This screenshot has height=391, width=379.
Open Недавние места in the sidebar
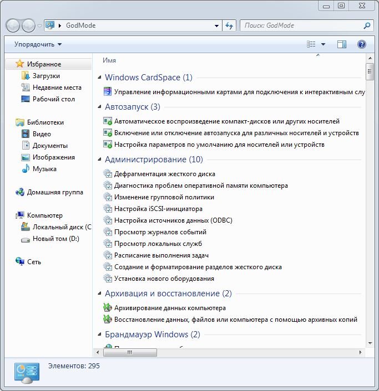(57, 88)
